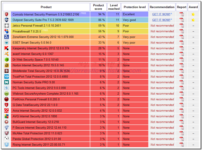This screenshot has height=150, width=202.
Task: Click the Privatefirewall logo icon
Action: 7,31
